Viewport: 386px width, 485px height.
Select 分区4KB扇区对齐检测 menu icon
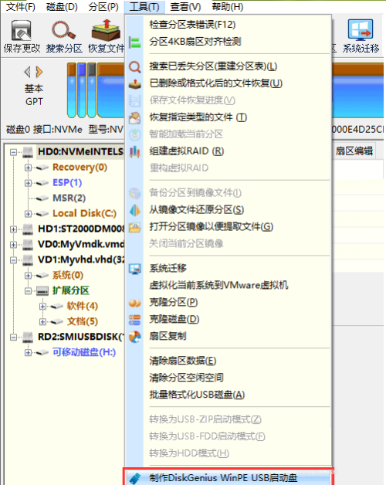135,42
